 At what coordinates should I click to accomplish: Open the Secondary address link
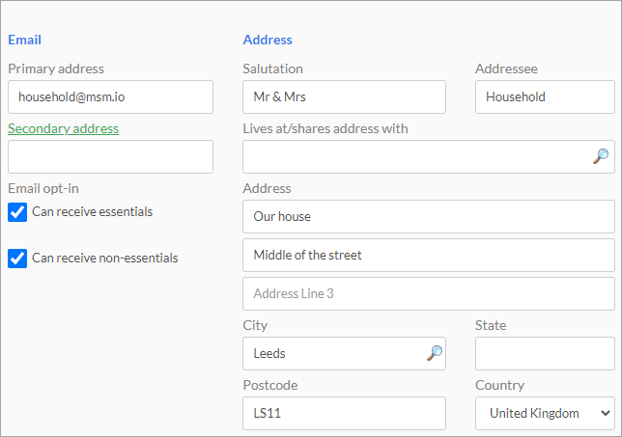coord(63,128)
